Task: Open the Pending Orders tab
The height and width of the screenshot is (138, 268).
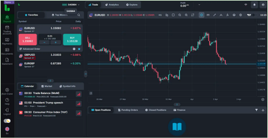Action: point(128,110)
